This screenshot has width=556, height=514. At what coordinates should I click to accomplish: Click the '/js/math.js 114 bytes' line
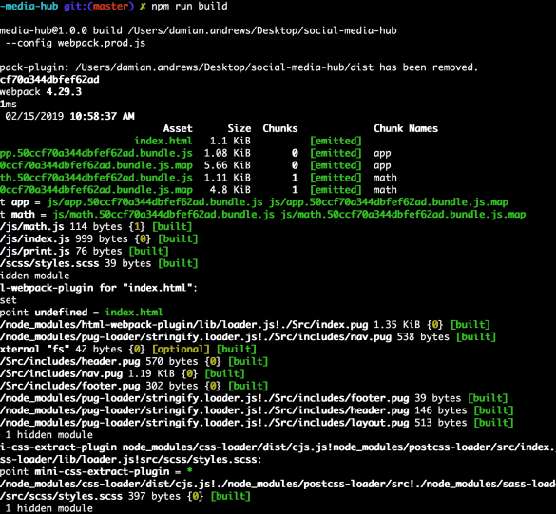click(96, 226)
